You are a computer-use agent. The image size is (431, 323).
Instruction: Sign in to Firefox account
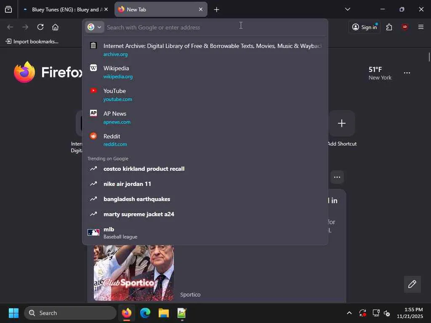point(364,27)
